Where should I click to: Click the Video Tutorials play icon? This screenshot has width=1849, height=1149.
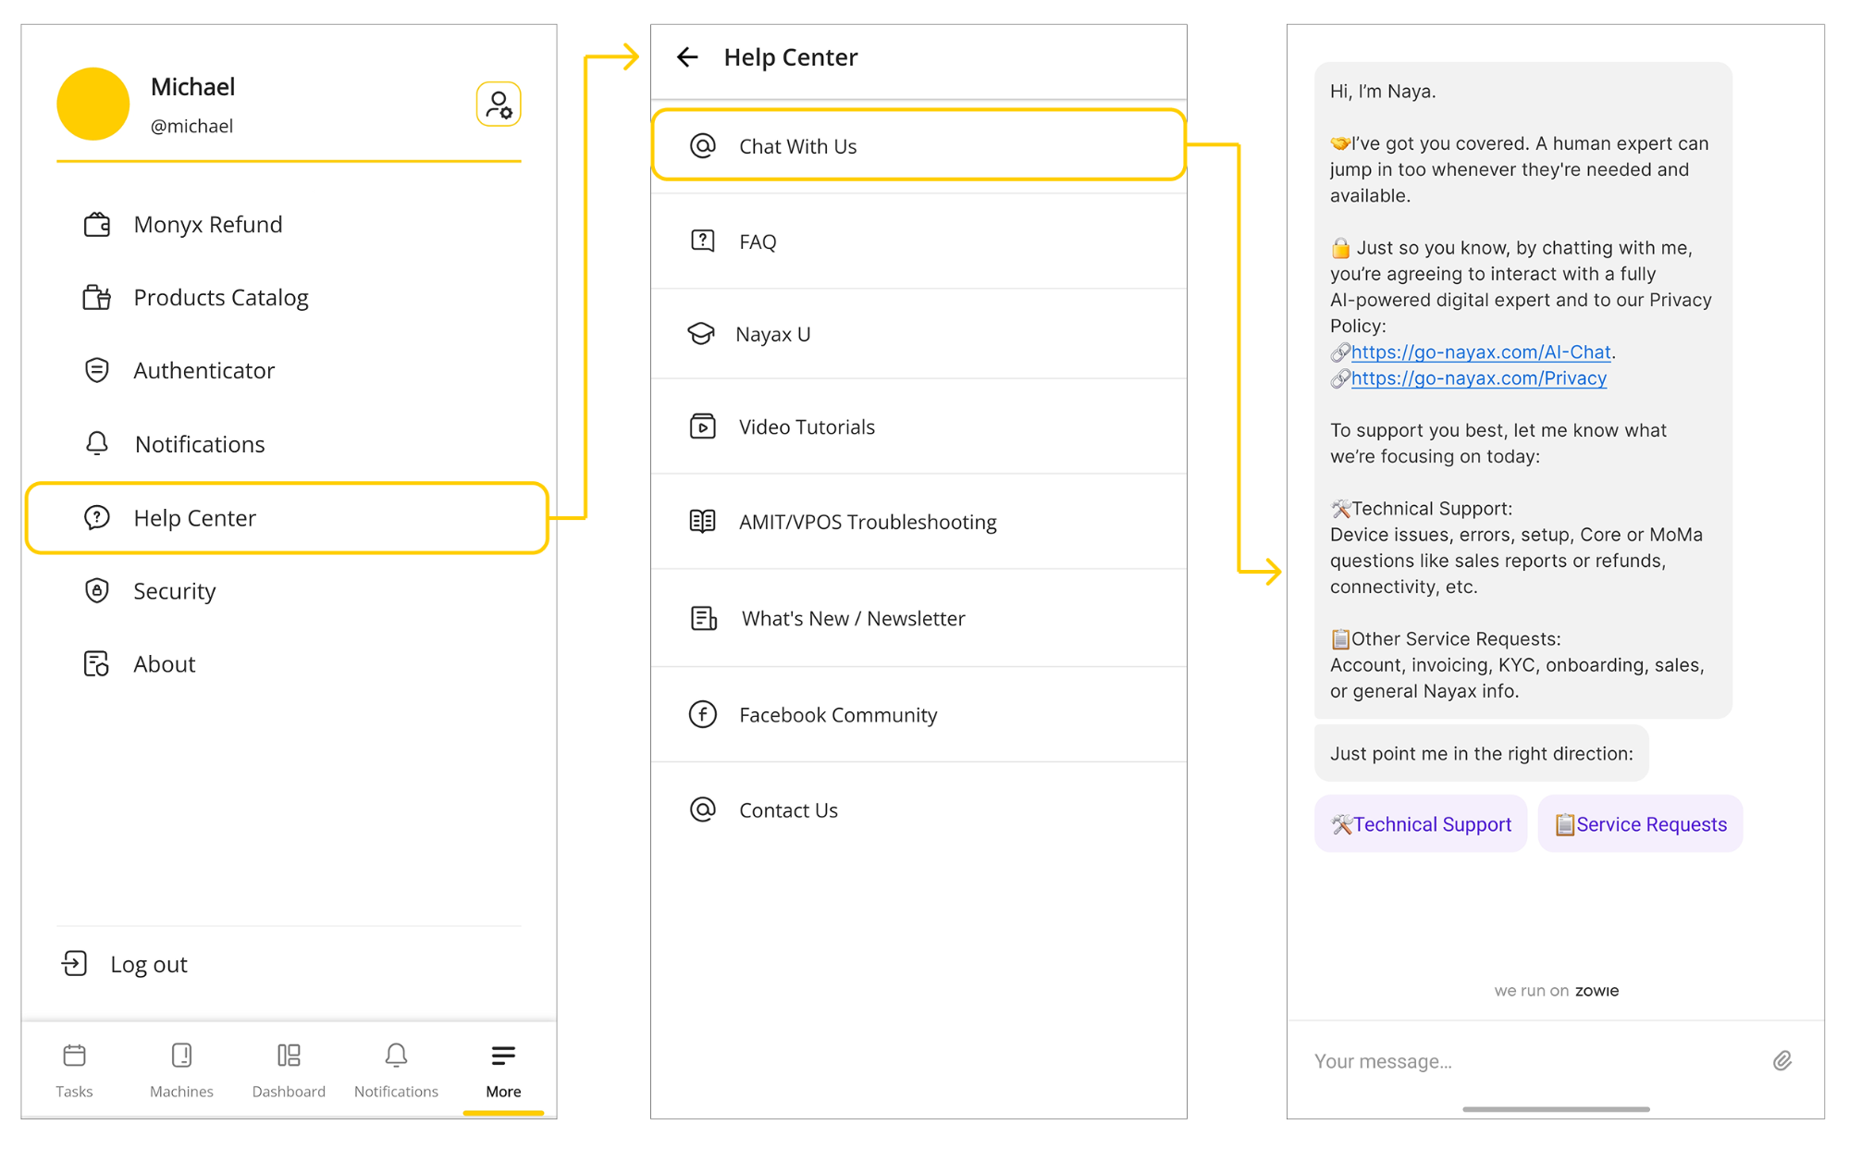[703, 426]
